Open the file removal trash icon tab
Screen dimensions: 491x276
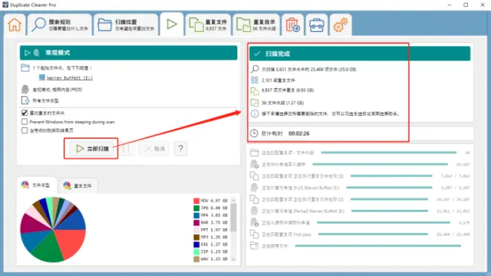pyautogui.click(x=293, y=25)
